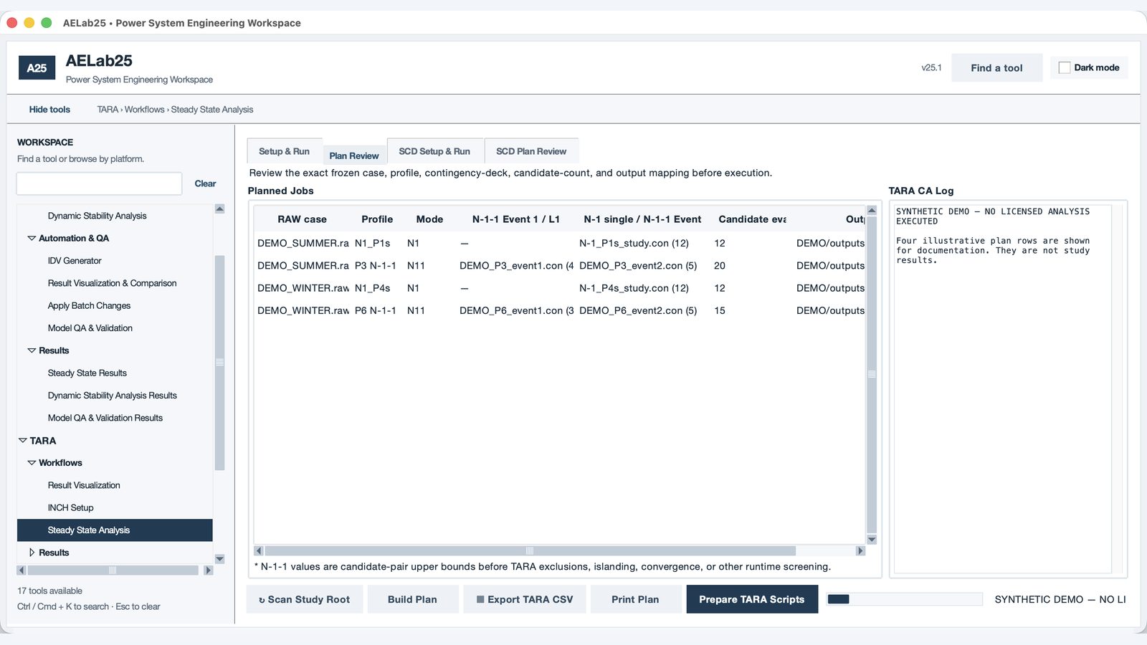Click the Mode column header

(429, 219)
